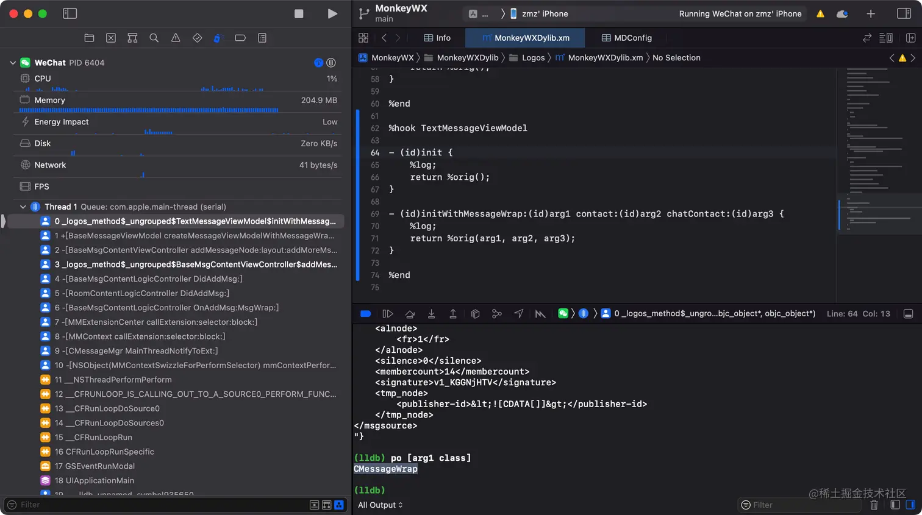Jump to next issue arrow in jump bar
This screenshot has width=922, height=515.
tap(913, 58)
